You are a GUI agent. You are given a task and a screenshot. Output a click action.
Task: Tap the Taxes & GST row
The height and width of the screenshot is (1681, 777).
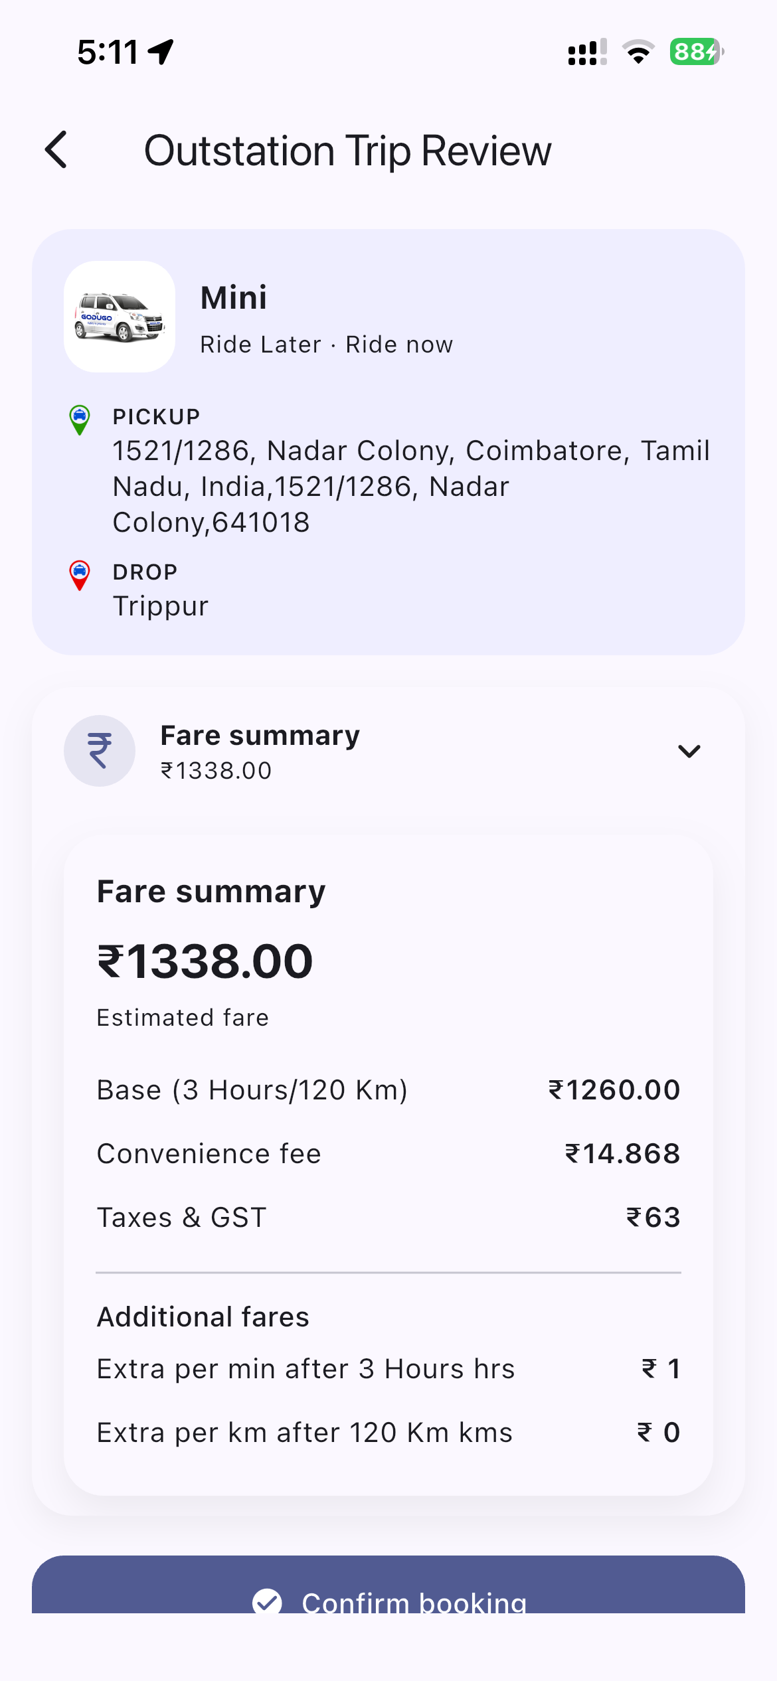point(388,1218)
